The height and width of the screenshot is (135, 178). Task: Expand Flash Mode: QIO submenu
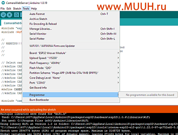click(x=71, y=68)
